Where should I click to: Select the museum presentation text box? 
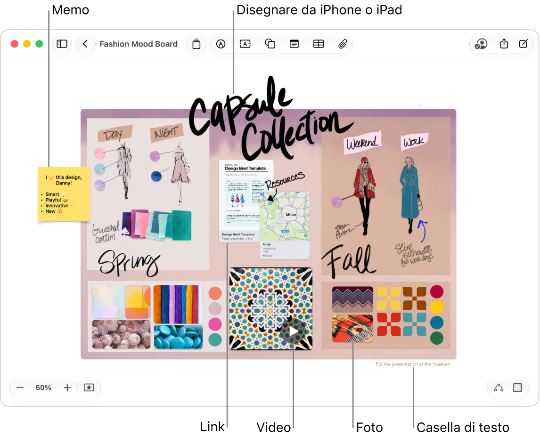coord(413,364)
